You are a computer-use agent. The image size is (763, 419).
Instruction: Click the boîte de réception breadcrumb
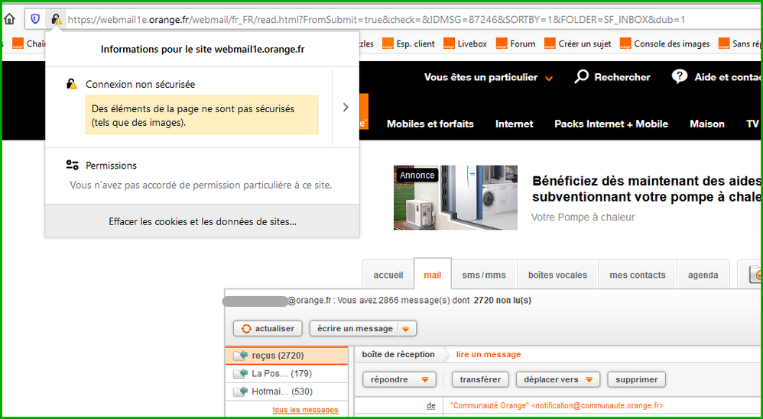pyautogui.click(x=398, y=354)
